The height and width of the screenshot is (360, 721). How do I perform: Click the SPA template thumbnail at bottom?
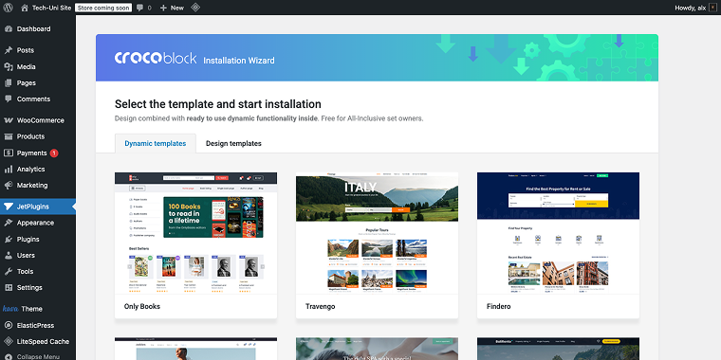point(377,349)
